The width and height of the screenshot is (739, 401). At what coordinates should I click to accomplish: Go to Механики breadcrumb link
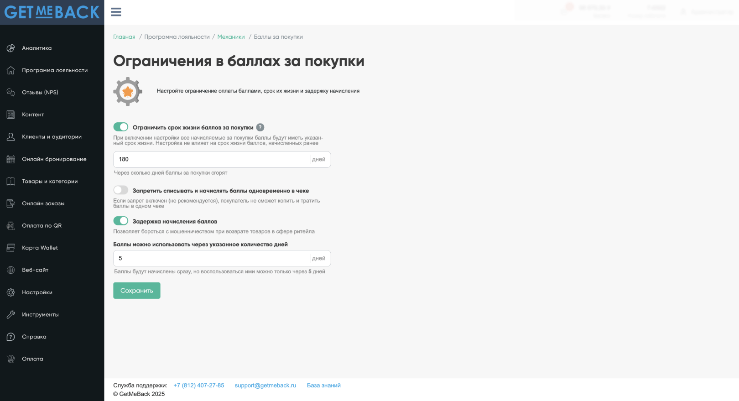[x=231, y=37]
